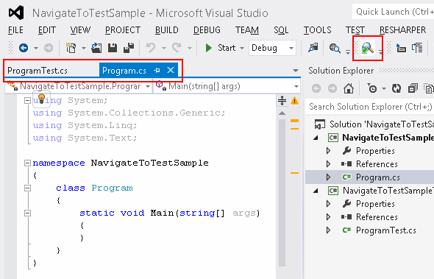Click the Save All toolbar icon
Screen dimensions: 434x279
(129, 48)
